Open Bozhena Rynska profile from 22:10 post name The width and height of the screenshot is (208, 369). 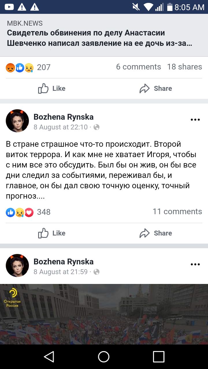pos(64,117)
